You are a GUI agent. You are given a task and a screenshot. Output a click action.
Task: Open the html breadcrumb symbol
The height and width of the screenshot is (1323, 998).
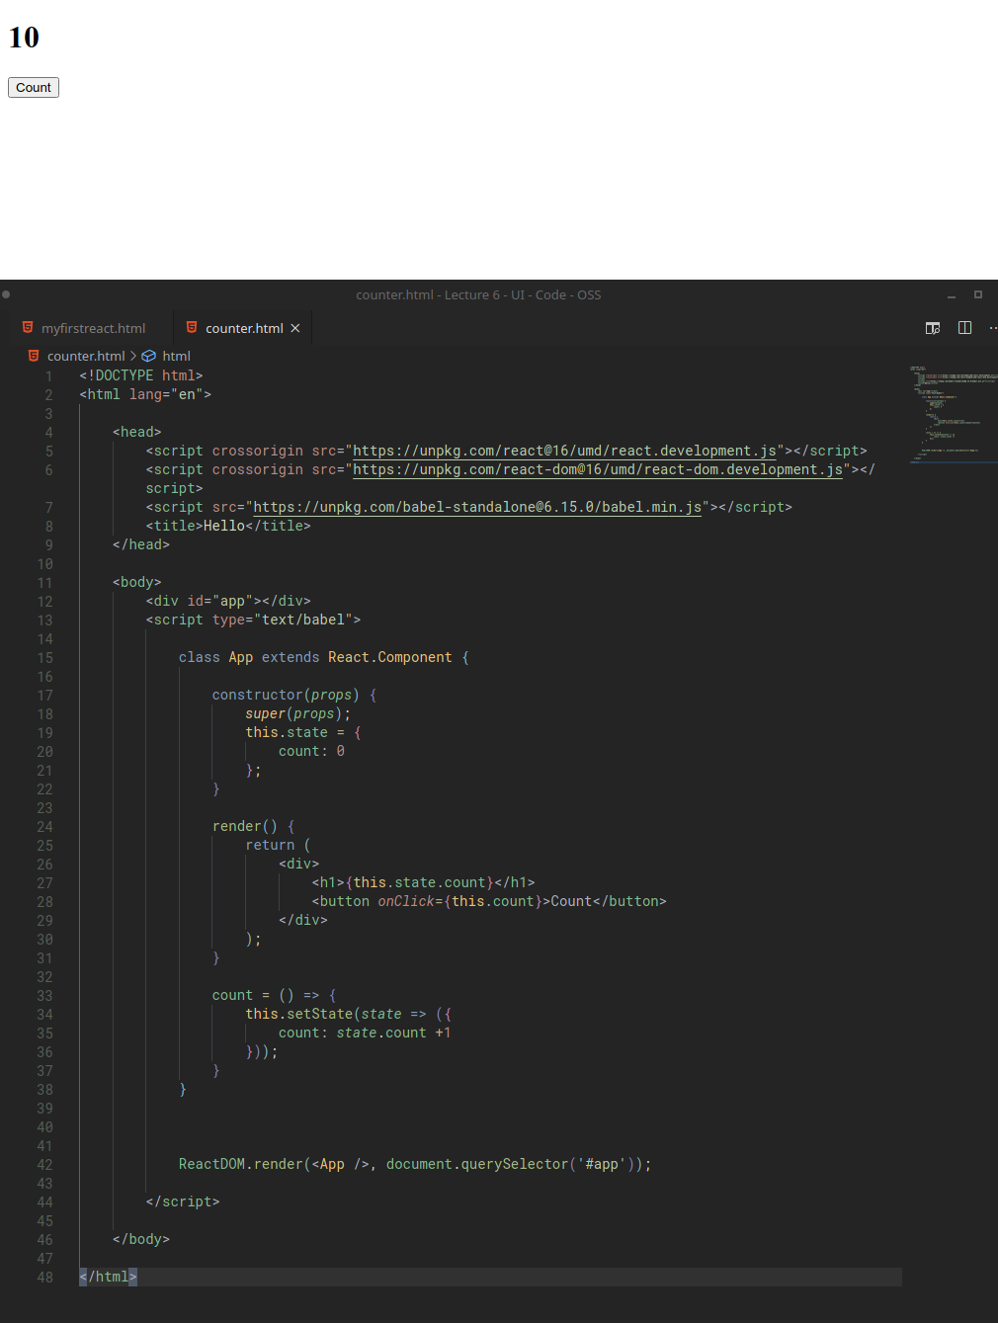pos(176,356)
